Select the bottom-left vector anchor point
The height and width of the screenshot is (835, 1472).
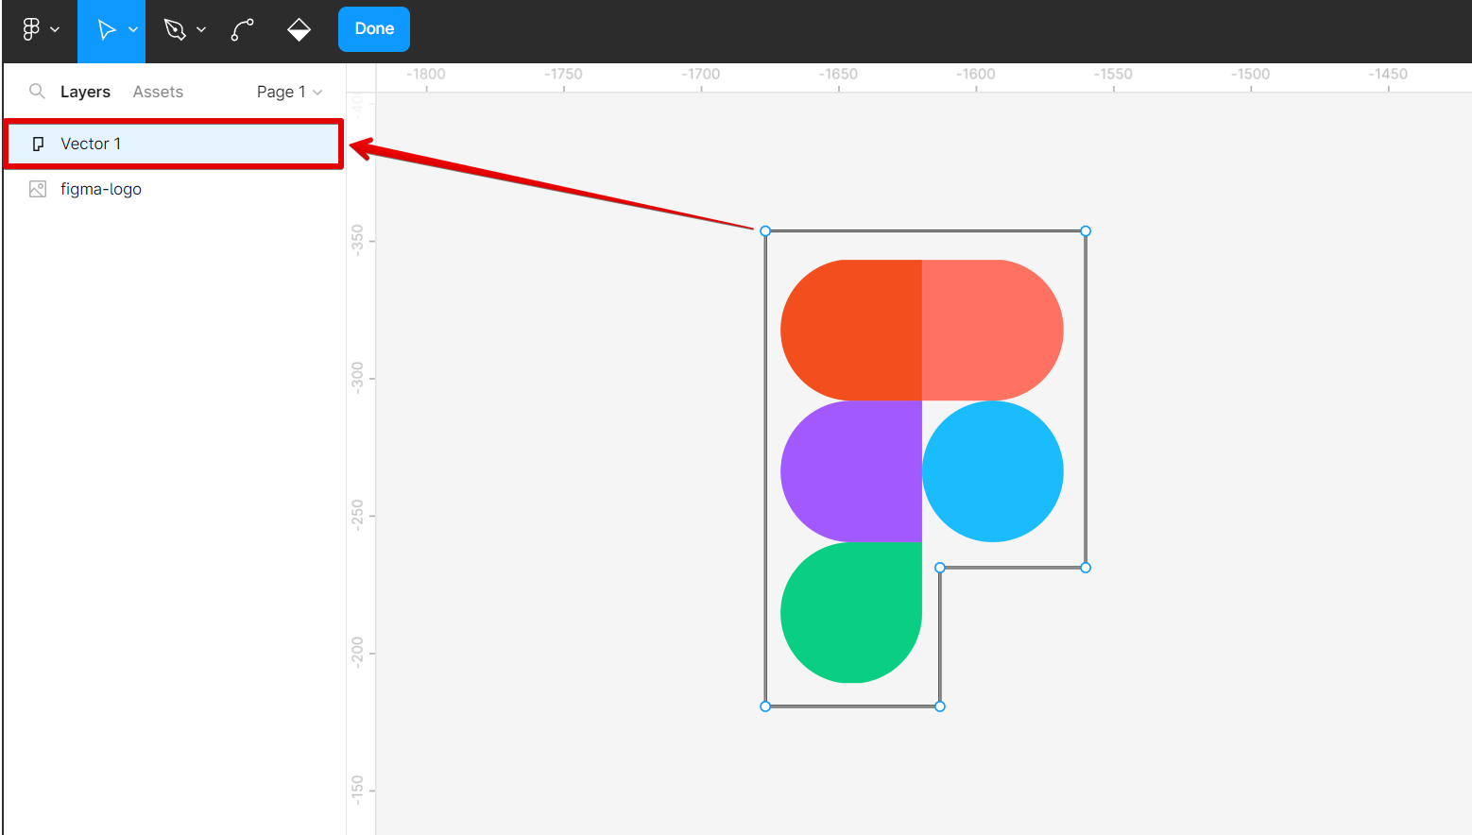[x=765, y=707]
